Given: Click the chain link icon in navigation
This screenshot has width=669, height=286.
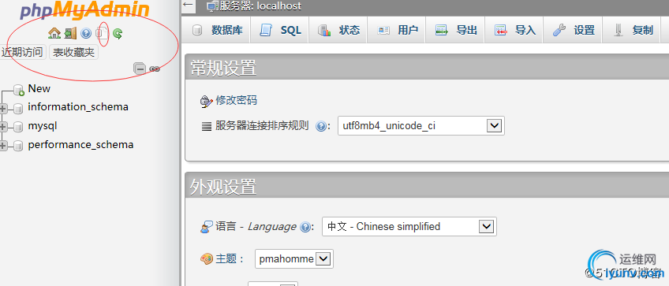Looking at the screenshot, I should coord(155,69).
